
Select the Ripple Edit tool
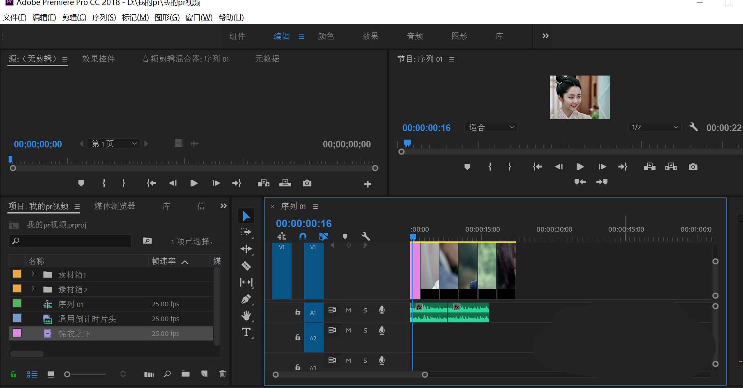coord(246,249)
